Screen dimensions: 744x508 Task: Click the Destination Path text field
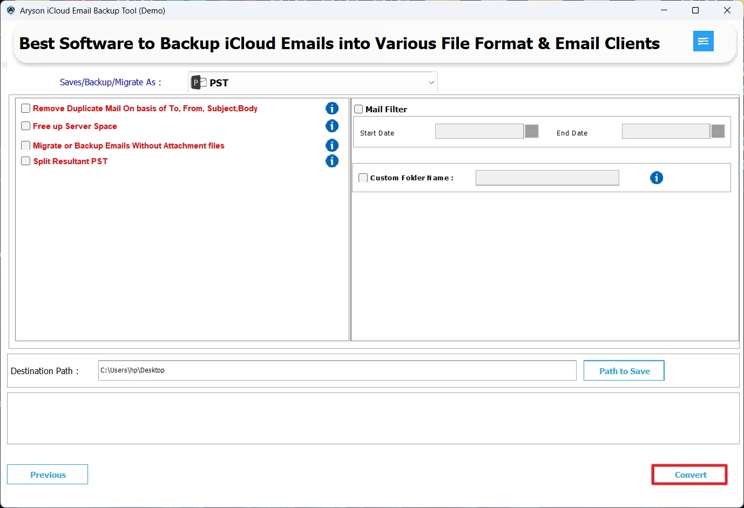(x=337, y=370)
